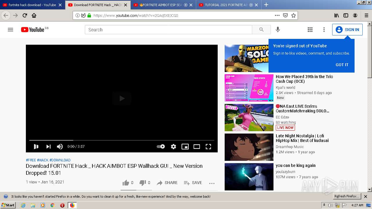Image resolution: width=372 pixels, height=209 pixels.
Task: Reload the current page
Action: click(25, 15)
